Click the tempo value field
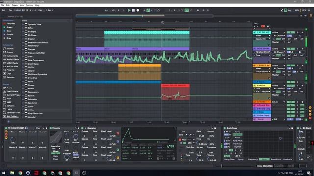The height and width of the screenshot is (176, 314). point(18,10)
